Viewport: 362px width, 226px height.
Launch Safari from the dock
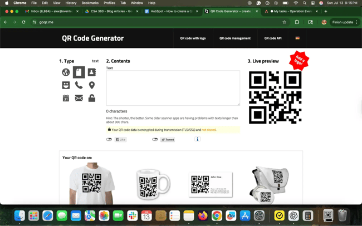point(48,216)
